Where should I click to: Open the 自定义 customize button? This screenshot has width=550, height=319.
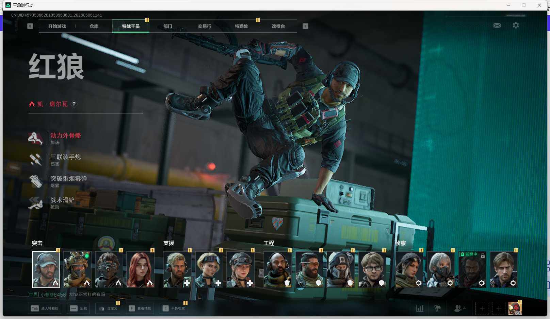(108, 308)
